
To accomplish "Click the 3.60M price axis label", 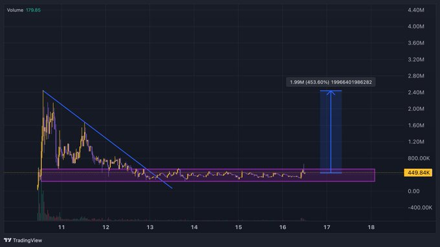I will 416,43.
